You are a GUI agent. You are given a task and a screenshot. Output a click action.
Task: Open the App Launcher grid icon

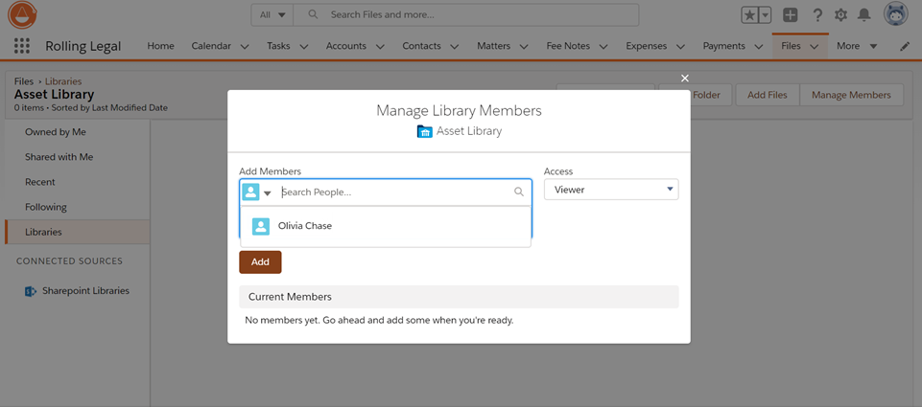[21, 46]
